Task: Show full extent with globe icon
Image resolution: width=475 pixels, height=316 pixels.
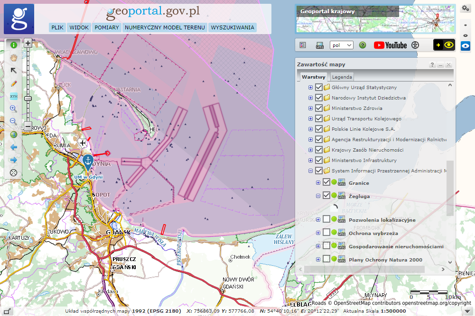Action: click(x=14, y=134)
